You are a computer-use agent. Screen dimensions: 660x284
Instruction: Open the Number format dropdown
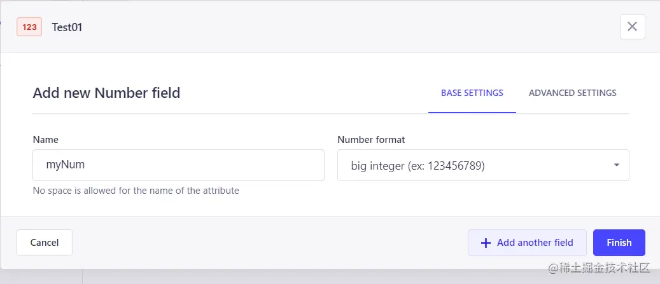tap(482, 165)
